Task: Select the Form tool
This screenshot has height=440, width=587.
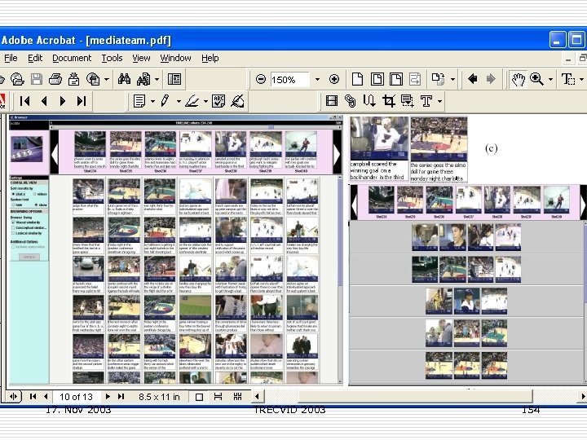Action: pyautogui.click(x=408, y=101)
